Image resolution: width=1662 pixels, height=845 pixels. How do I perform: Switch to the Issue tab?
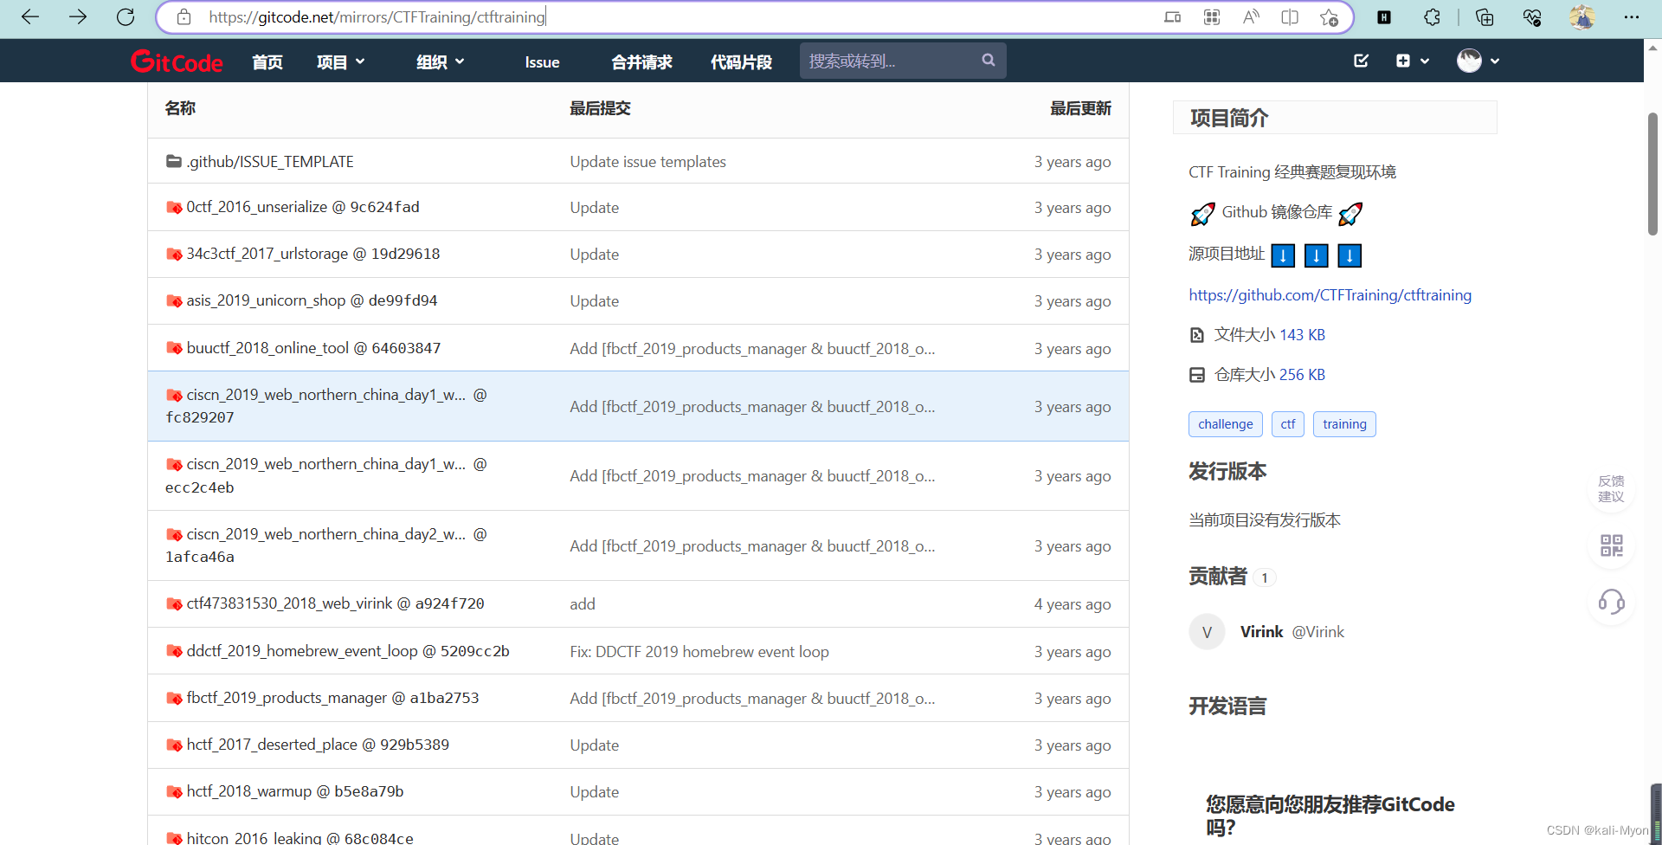[541, 61]
